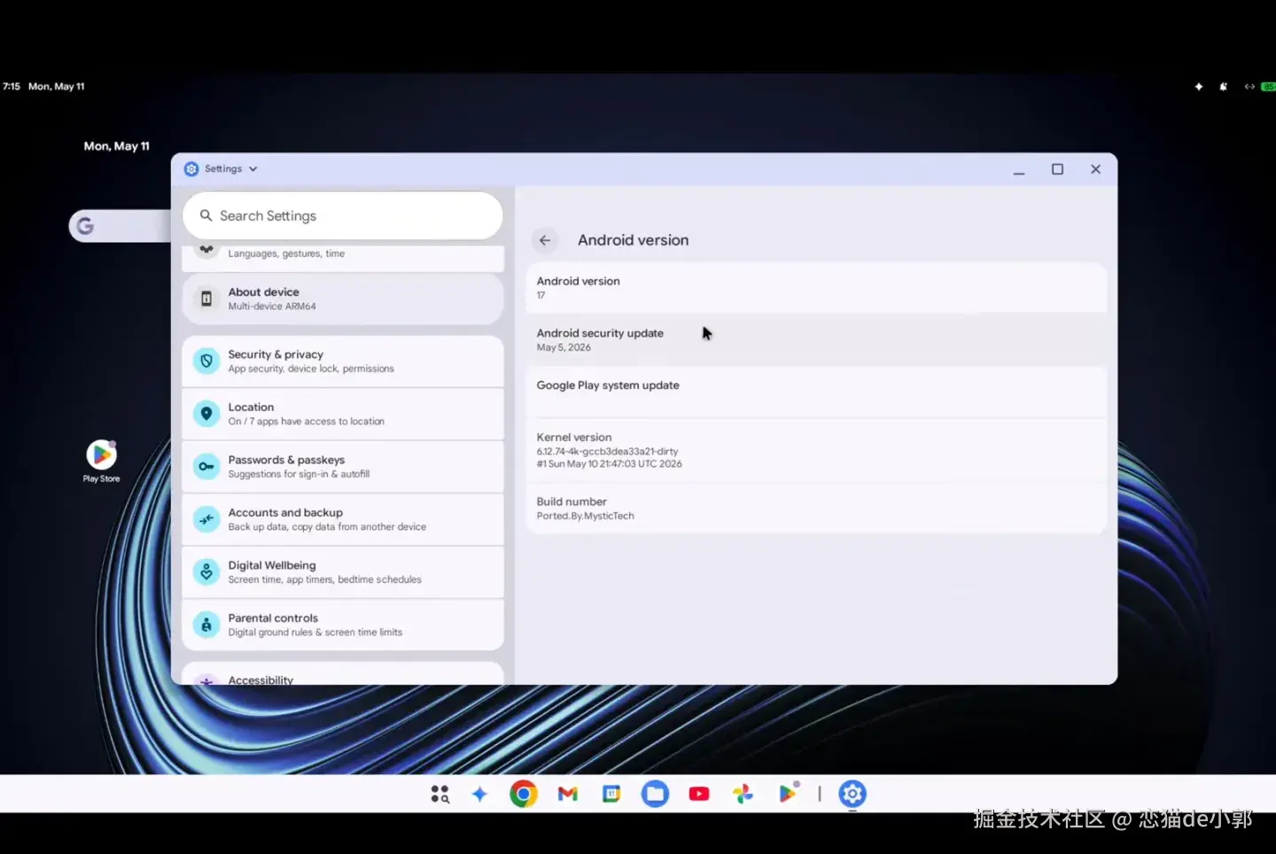Click the Parental controls icon
The height and width of the screenshot is (854, 1276).
pos(206,625)
